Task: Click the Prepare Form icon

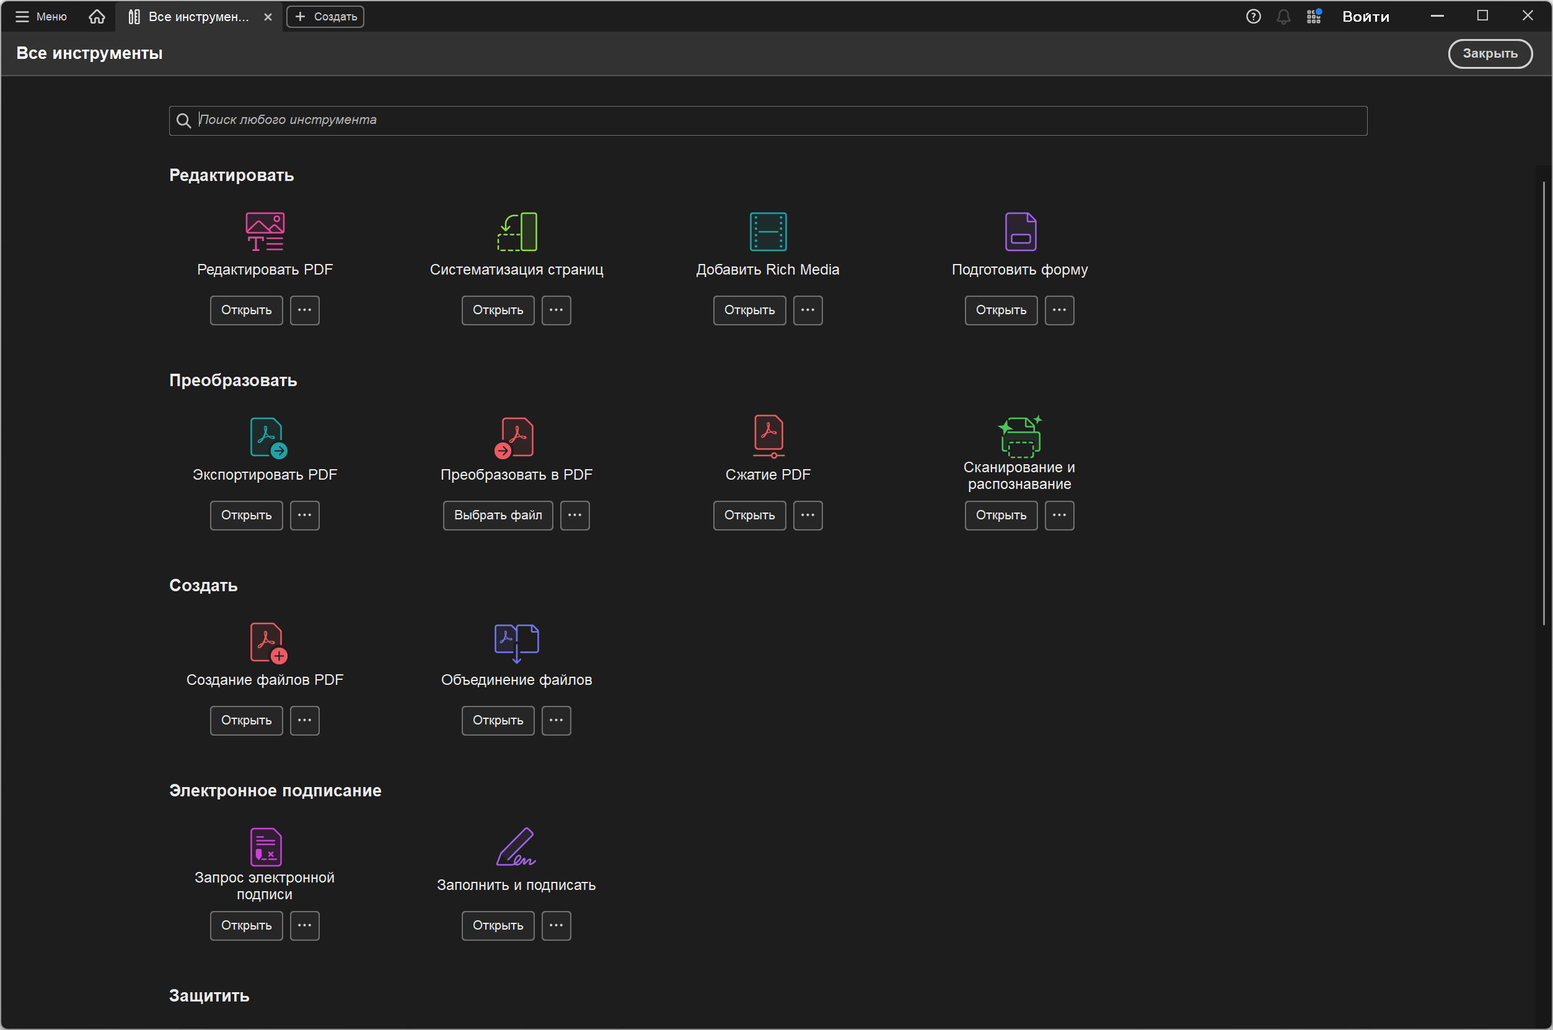Action: point(1020,231)
